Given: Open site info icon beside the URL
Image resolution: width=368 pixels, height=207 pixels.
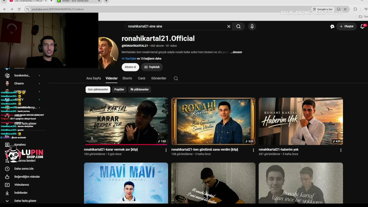Looking at the screenshot, I should (x=28, y=9).
